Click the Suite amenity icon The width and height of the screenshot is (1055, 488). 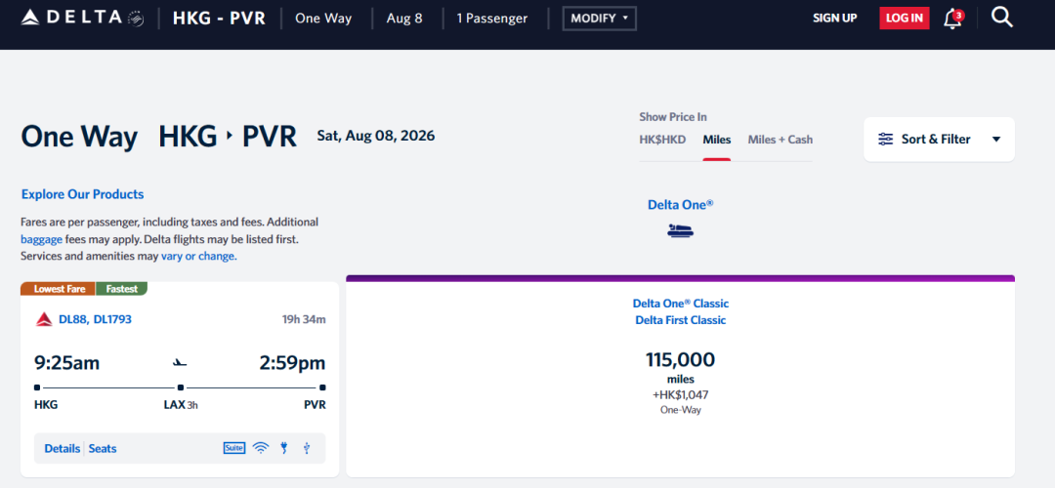[x=233, y=448]
